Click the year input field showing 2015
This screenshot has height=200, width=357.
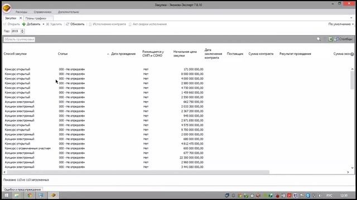tap(16, 31)
